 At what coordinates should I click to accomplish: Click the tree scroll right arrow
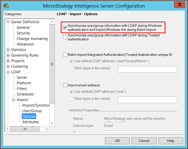coord(47,129)
